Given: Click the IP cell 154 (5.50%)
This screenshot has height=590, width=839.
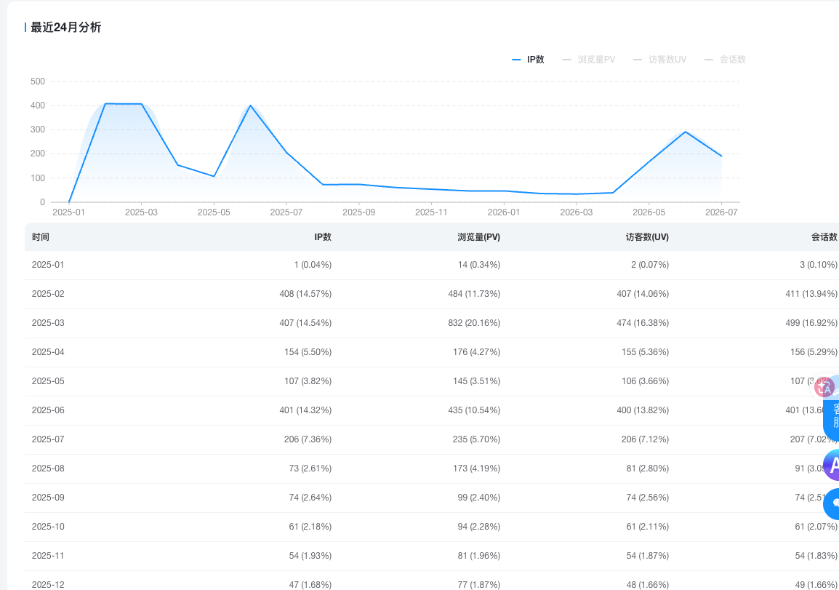Looking at the screenshot, I should tap(308, 352).
